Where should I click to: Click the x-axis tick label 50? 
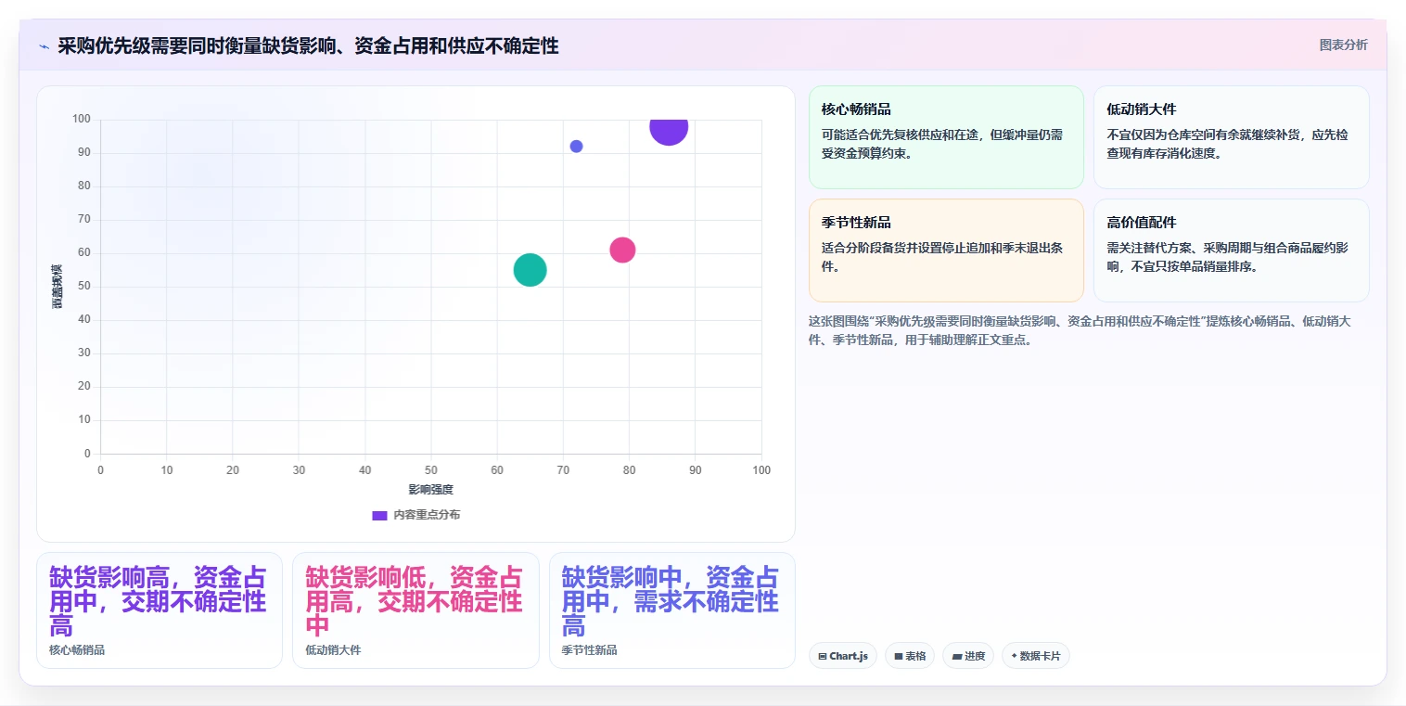pos(431,470)
